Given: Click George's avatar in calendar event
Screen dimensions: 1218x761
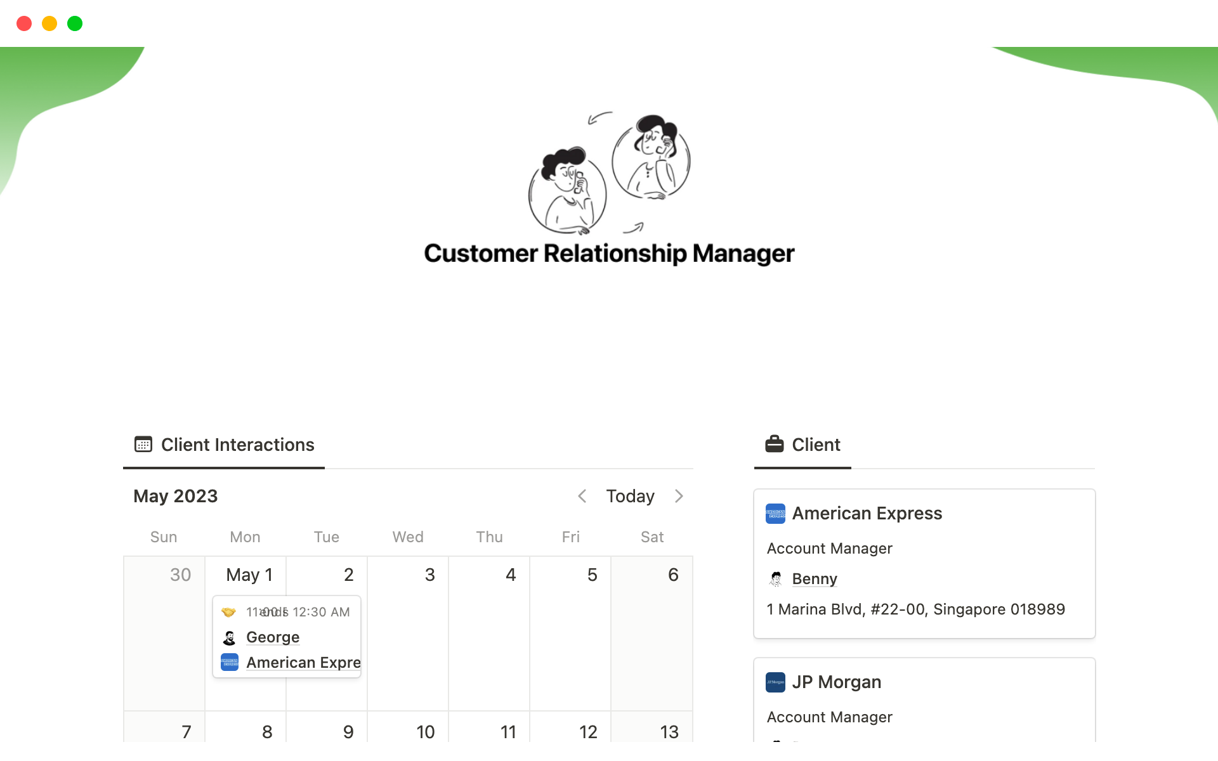Looking at the screenshot, I should 230,637.
